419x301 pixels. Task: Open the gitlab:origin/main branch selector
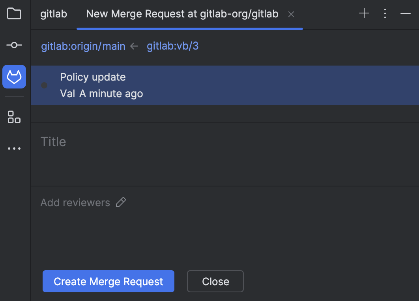pyautogui.click(x=83, y=46)
